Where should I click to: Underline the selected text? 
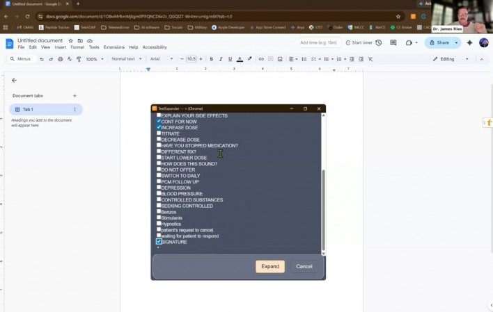click(x=230, y=59)
